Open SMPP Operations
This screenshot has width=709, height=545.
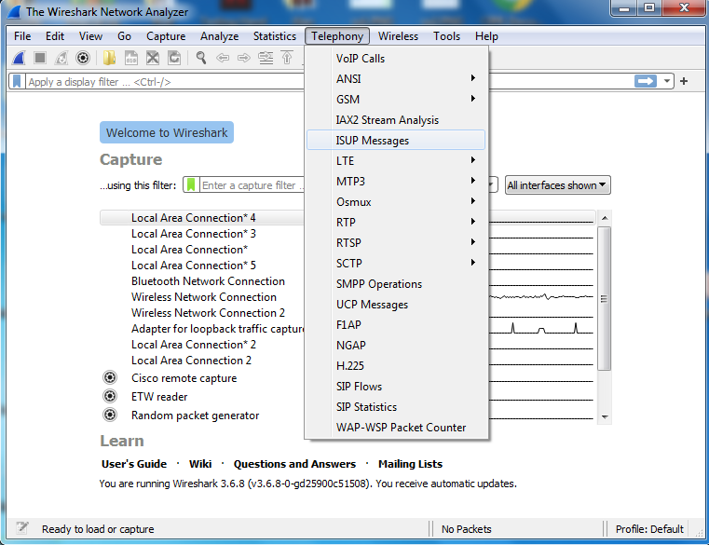pyautogui.click(x=396, y=283)
